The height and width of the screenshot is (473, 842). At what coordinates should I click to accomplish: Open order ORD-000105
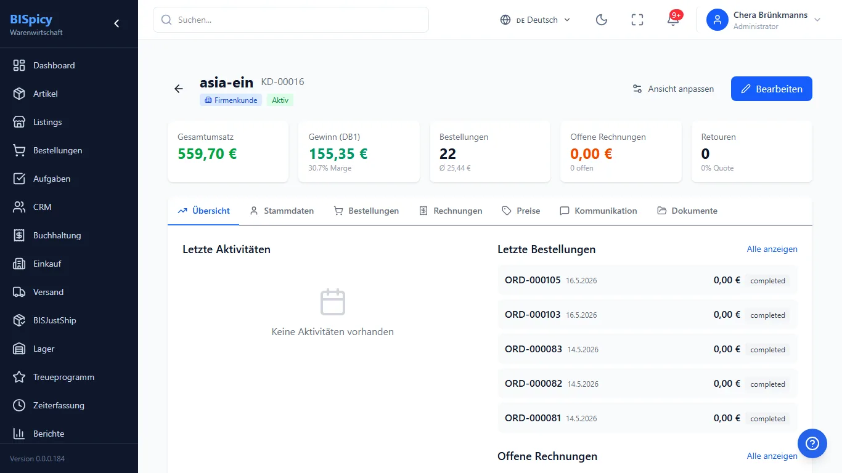(647, 280)
